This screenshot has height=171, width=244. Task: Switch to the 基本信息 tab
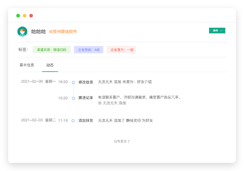pos(27,65)
